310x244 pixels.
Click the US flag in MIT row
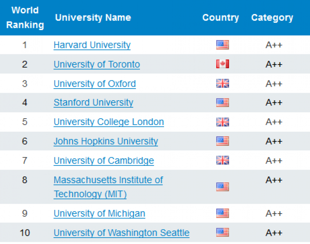(x=223, y=187)
